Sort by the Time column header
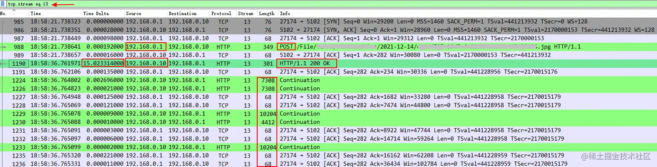657x167 pixels. (36, 14)
